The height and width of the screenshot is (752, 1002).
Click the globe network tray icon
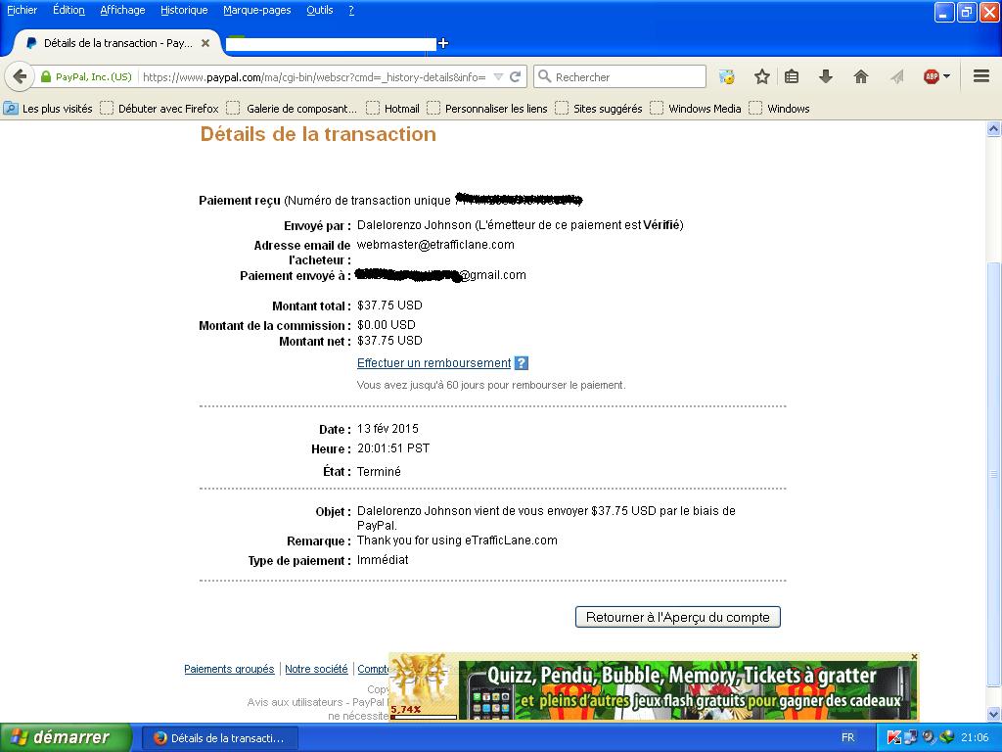[x=947, y=738]
